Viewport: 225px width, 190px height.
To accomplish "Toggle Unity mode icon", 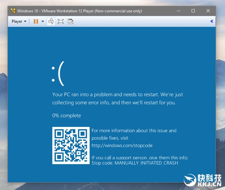I will [70, 21].
